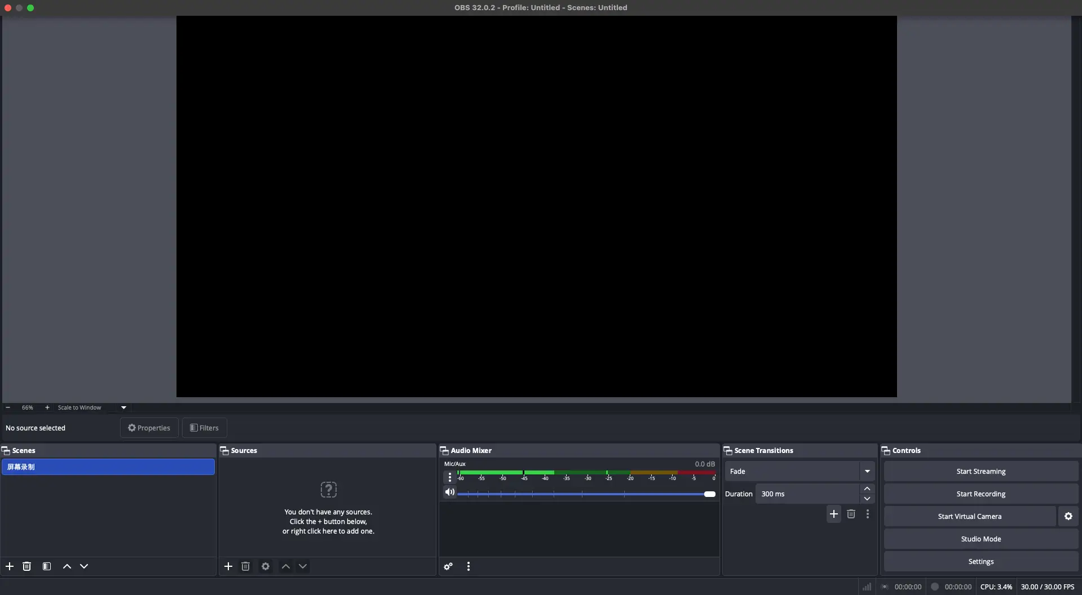
Task: Add a configurable scene transition
Action: click(834, 514)
